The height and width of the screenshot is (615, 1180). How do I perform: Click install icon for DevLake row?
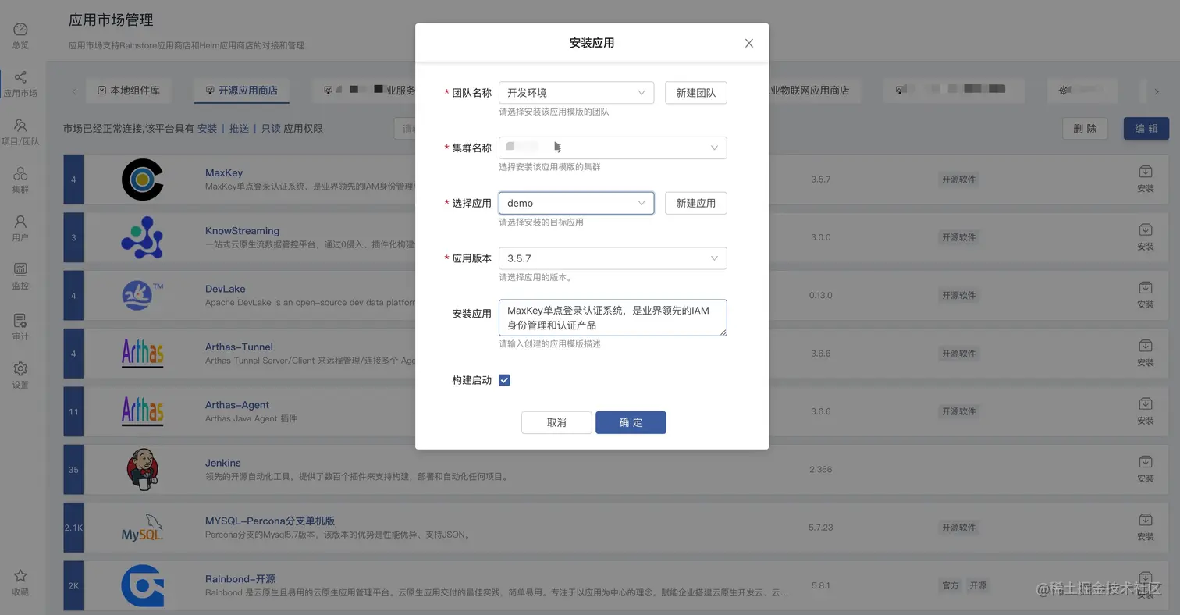coord(1145,288)
